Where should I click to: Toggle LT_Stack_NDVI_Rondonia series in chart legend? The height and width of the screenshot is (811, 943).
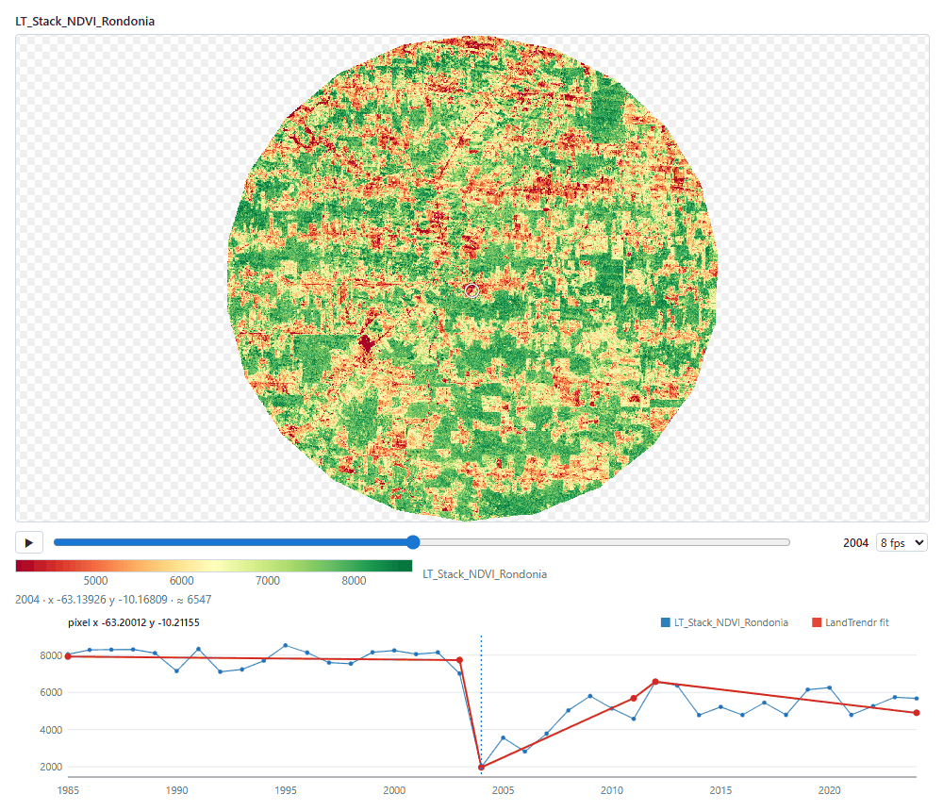[724, 622]
